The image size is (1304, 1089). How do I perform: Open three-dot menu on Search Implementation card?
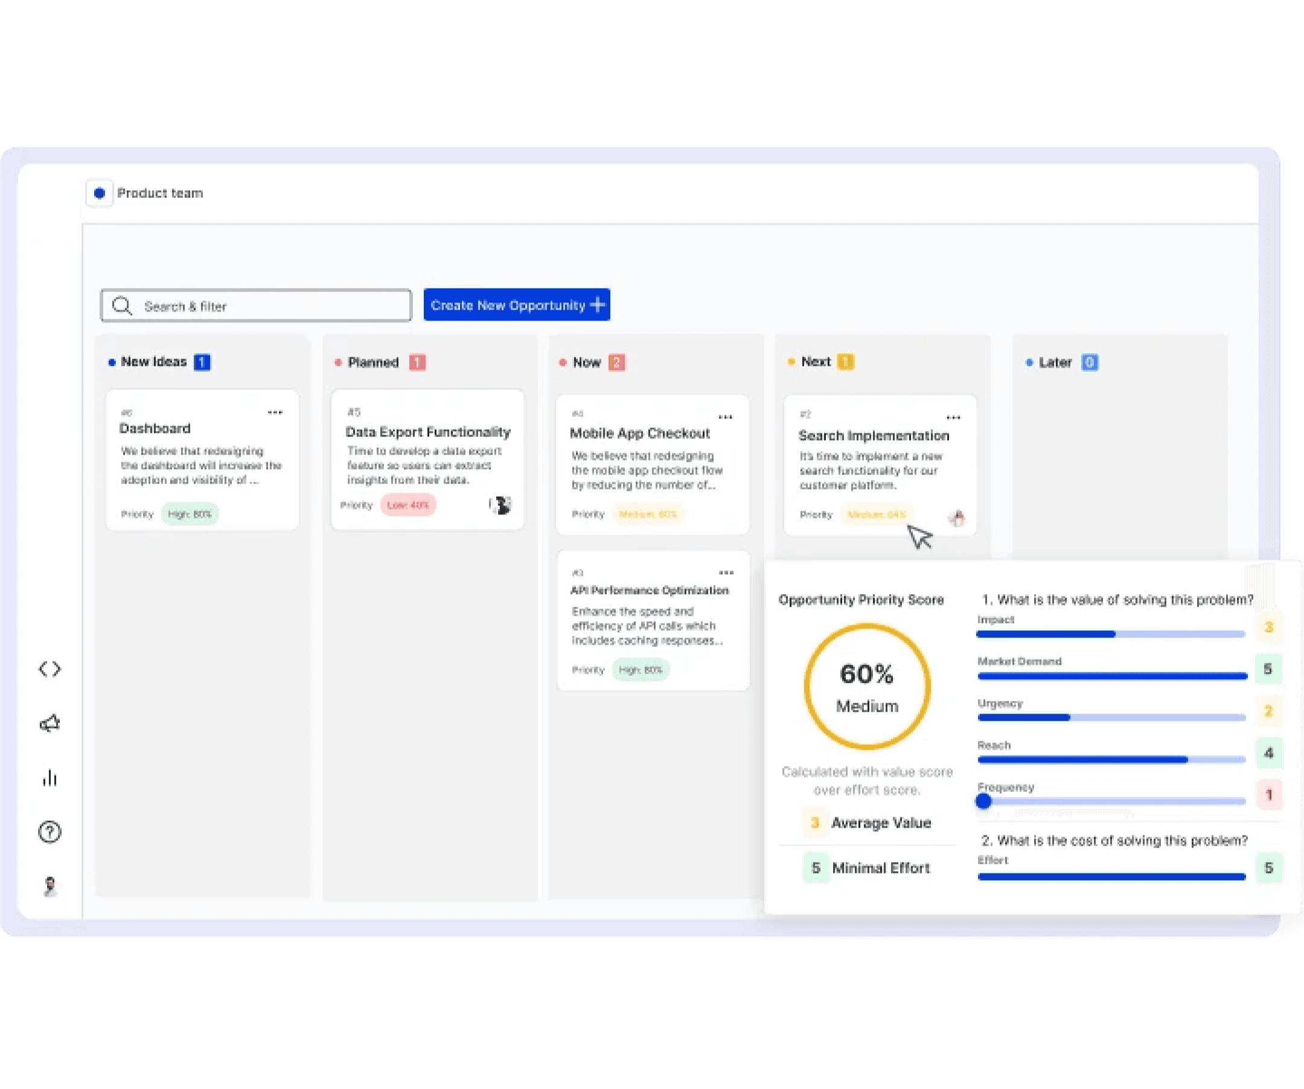953,417
